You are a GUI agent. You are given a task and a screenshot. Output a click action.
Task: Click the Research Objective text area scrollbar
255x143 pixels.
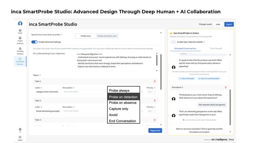pyautogui.click(x=157, y=60)
